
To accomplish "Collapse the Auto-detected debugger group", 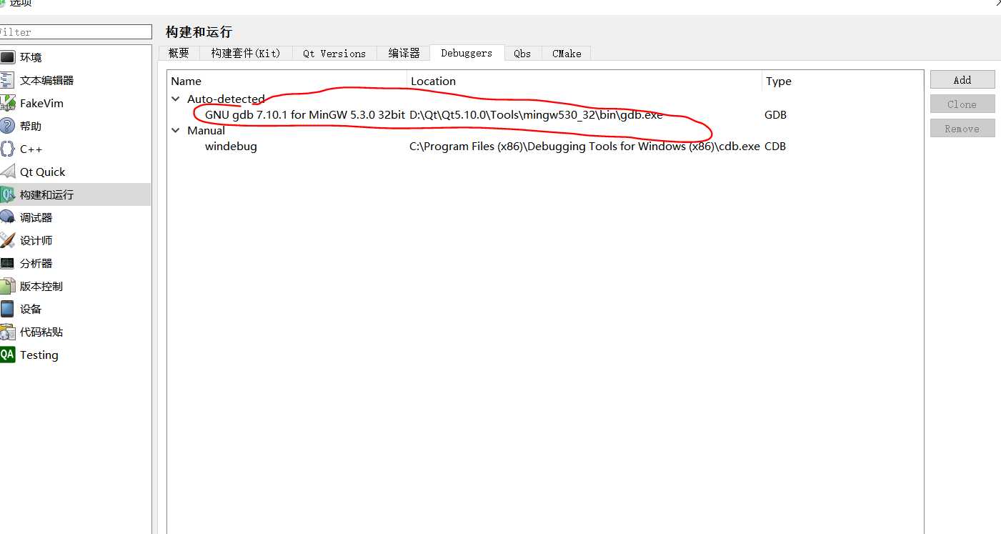I will point(176,99).
